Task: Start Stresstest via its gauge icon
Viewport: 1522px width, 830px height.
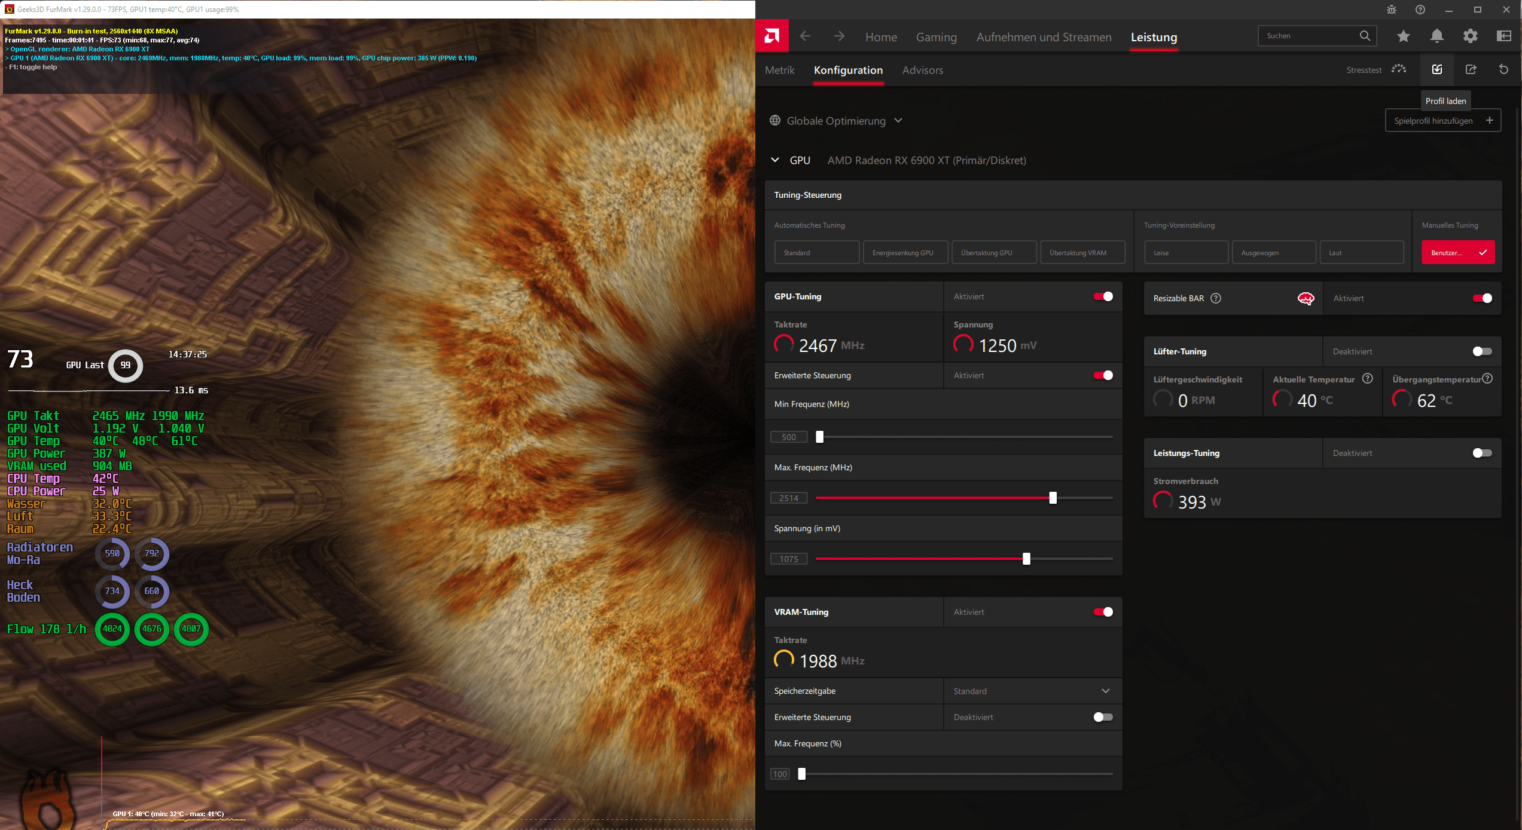Action: (x=1399, y=69)
